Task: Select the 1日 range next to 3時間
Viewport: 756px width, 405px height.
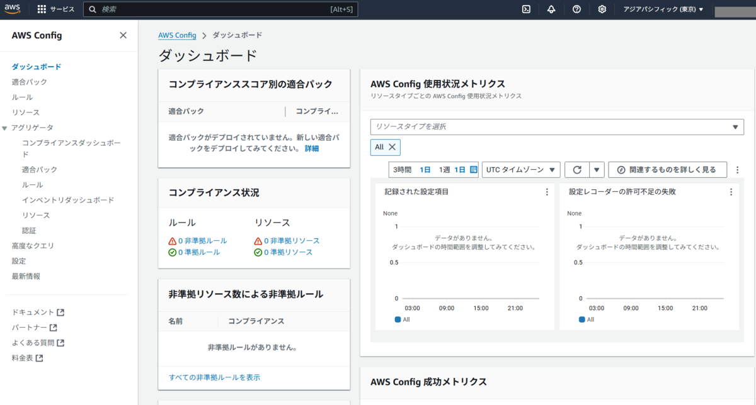Action: [x=425, y=170]
